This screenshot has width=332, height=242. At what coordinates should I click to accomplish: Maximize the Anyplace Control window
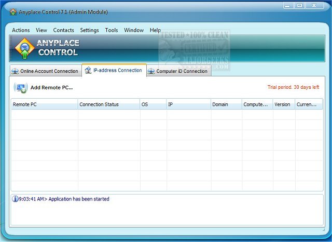(x=299, y=6)
